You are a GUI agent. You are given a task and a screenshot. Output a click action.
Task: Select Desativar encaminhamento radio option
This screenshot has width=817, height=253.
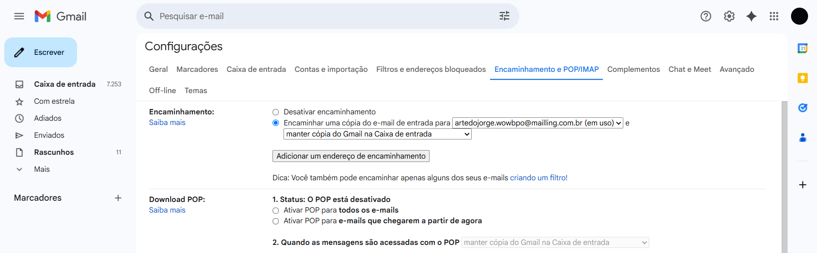click(275, 112)
